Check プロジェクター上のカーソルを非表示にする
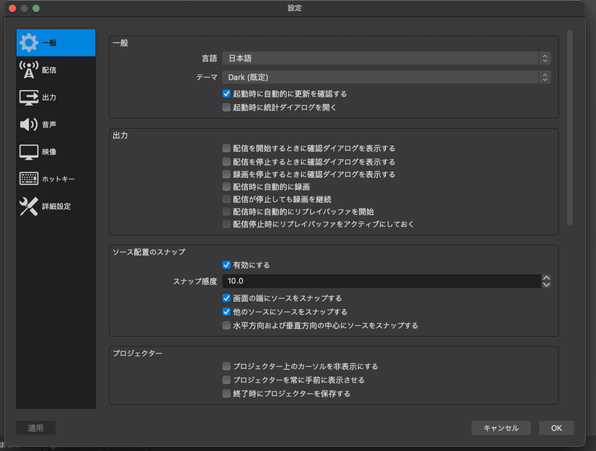This screenshot has width=596, height=451. click(x=226, y=366)
